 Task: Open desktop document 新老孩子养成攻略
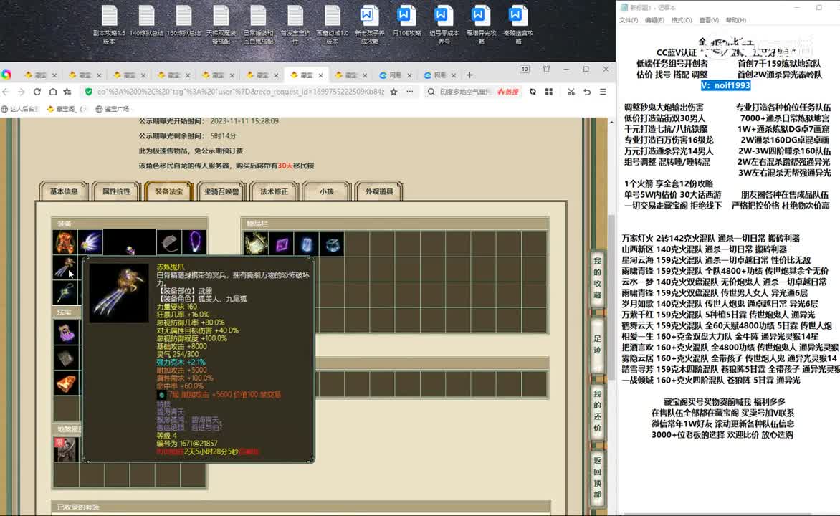click(369, 25)
